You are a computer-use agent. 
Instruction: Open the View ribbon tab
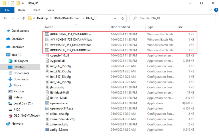(x=50, y=10)
